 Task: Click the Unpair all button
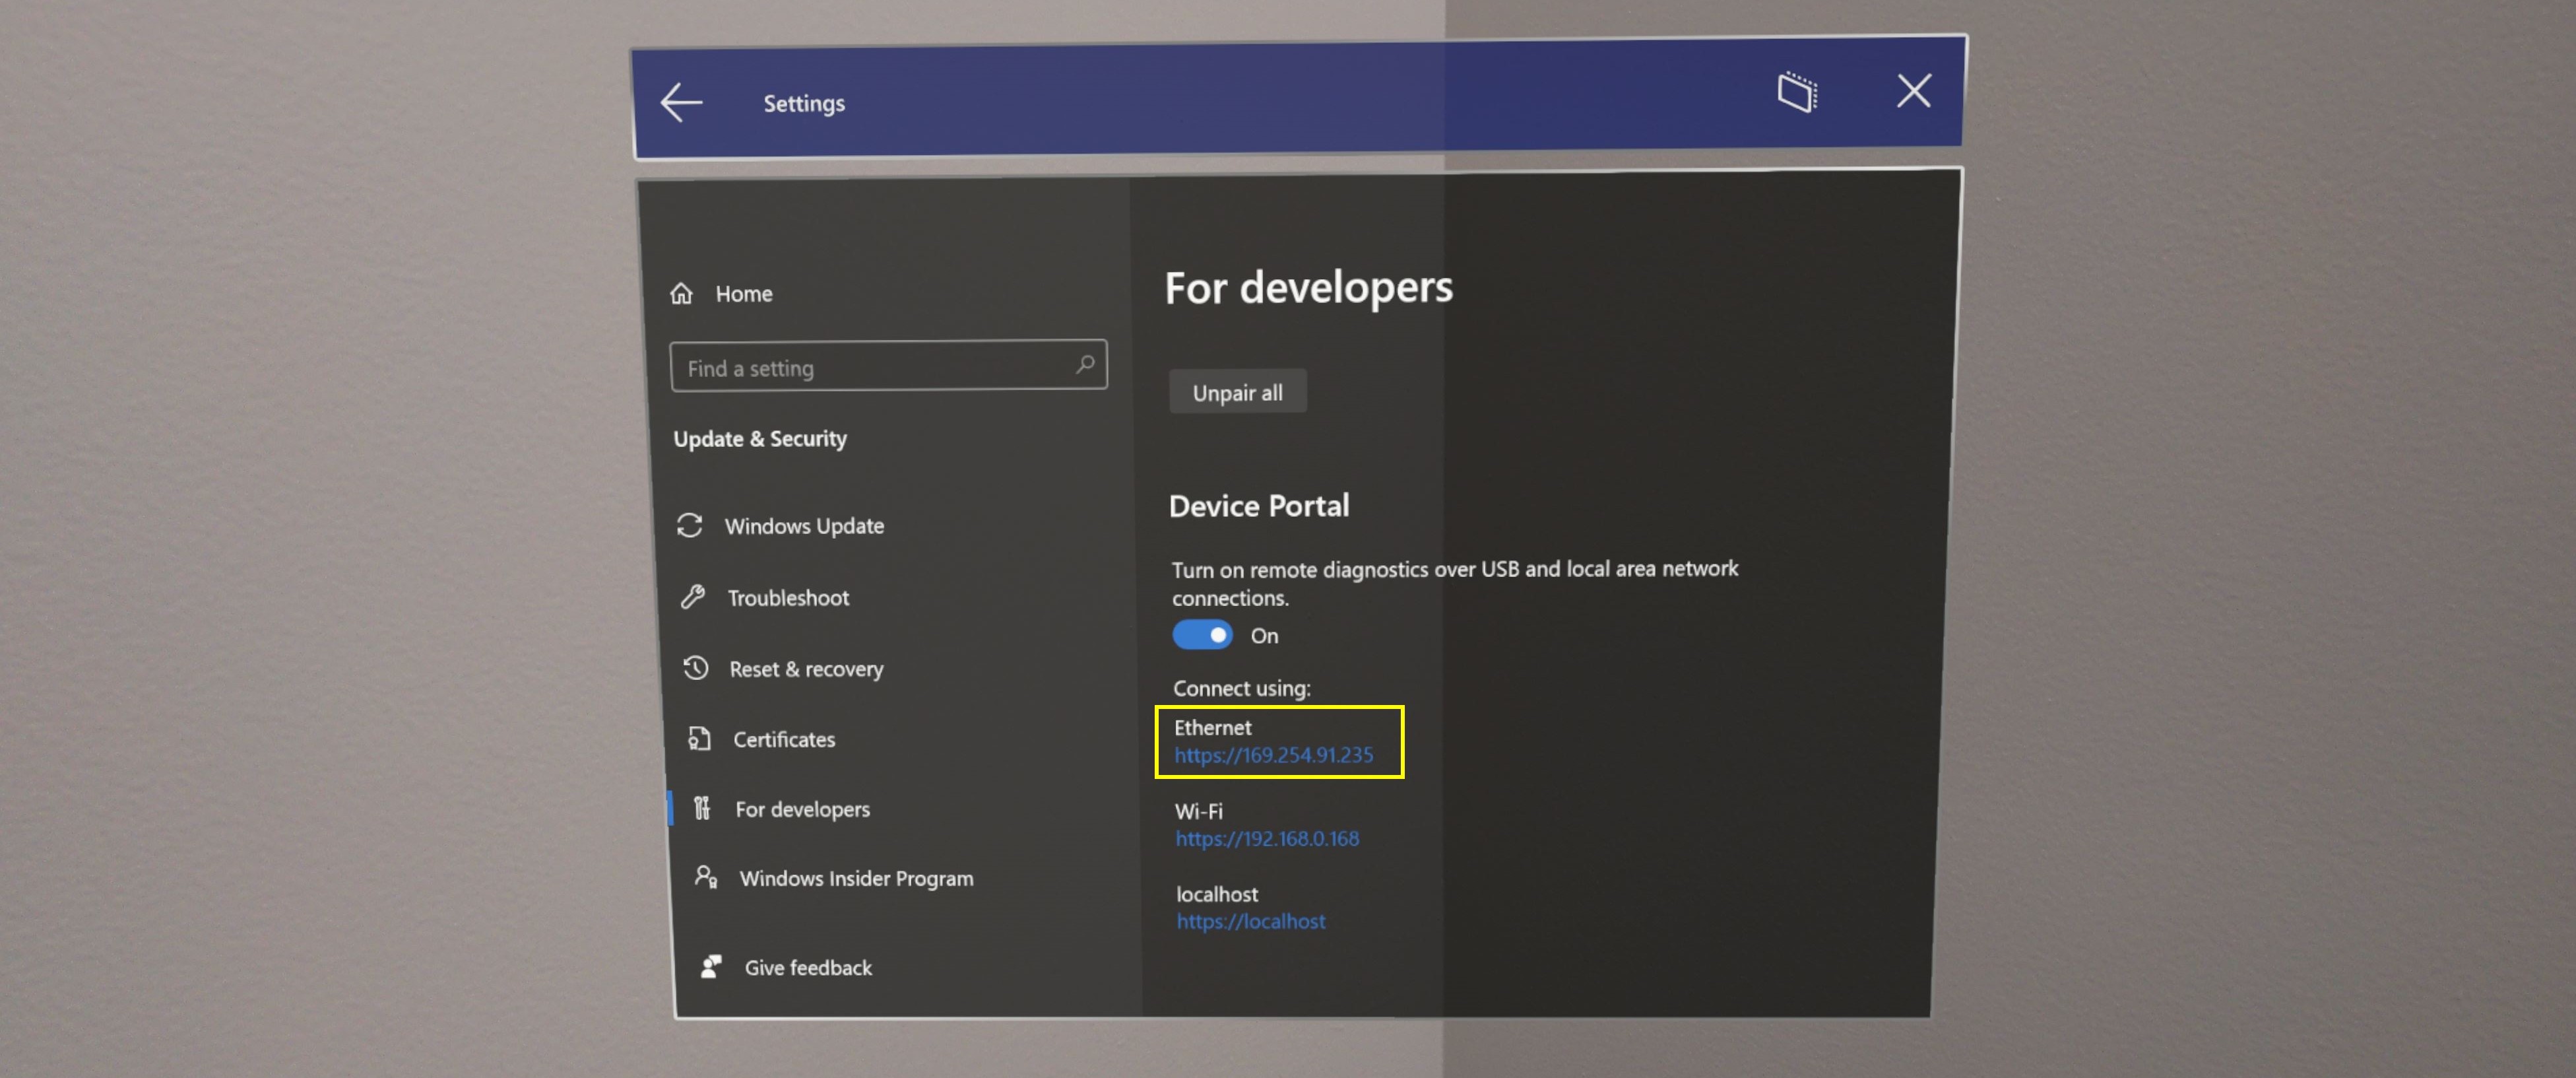(1239, 391)
